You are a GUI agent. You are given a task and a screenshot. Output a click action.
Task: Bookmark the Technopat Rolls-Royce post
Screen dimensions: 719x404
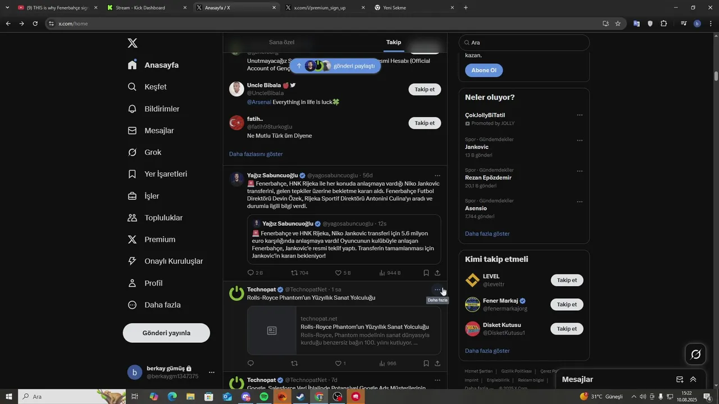click(426, 364)
